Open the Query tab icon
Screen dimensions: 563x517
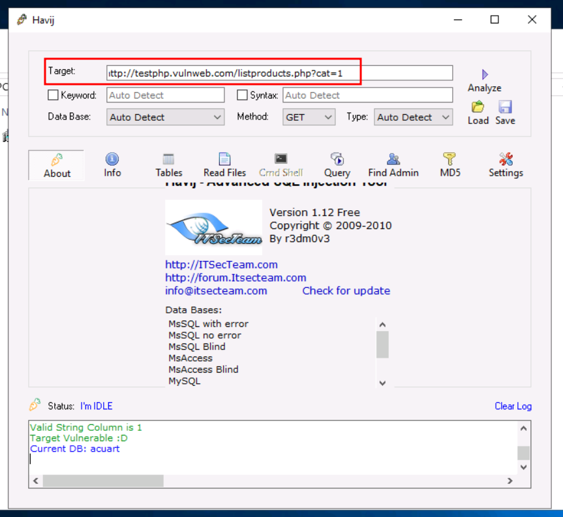[x=337, y=159]
